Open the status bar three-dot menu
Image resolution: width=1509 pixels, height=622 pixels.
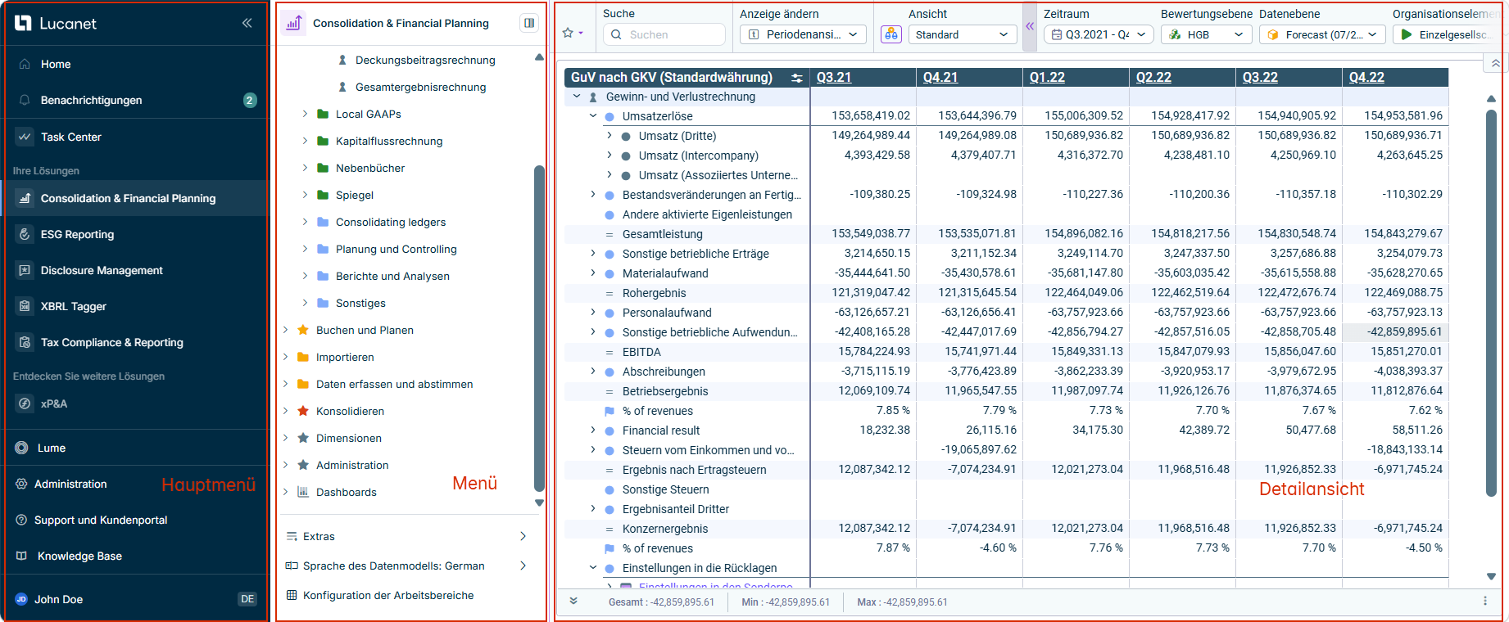[x=1485, y=602]
